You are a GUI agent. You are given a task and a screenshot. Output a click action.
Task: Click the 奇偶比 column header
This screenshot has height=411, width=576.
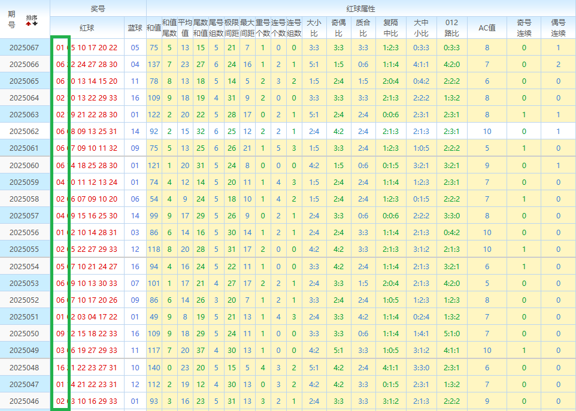coord(338,28)
